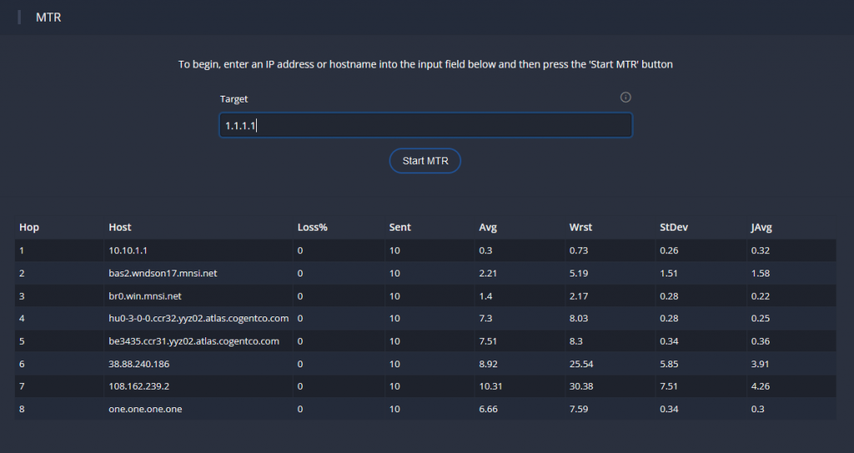854x453 pixels.
Task: Select the bas2.wndson17.mnsi.net host cell
Action: [x=163, y=273]
